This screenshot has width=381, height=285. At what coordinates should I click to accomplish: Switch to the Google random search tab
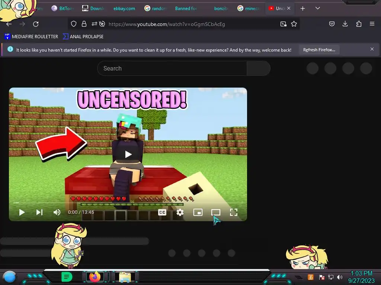click(x=156, y=9)
